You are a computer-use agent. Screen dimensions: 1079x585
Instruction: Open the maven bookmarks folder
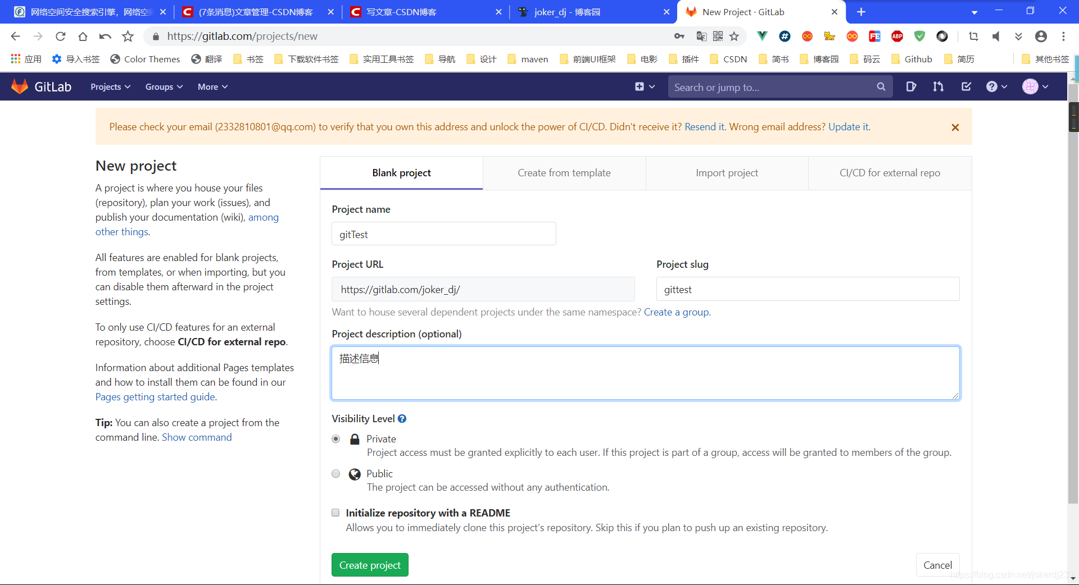[x=528, y=59]
